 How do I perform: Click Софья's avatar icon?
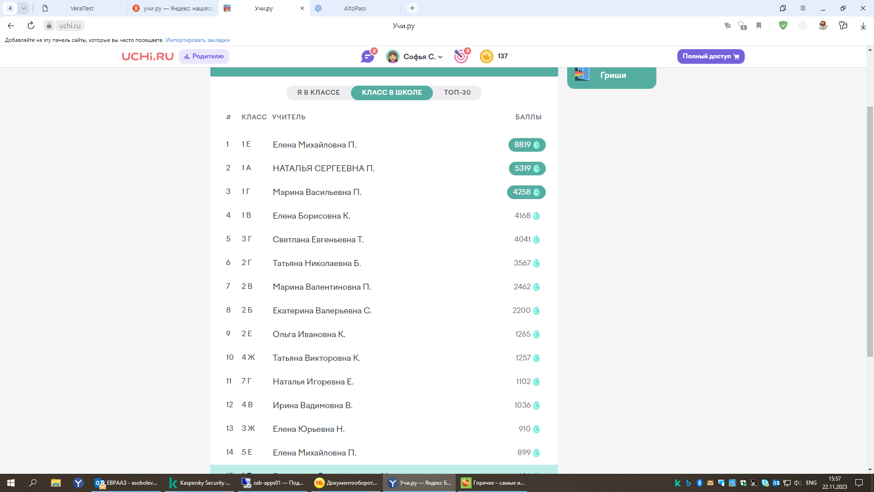tap(392, 56)
